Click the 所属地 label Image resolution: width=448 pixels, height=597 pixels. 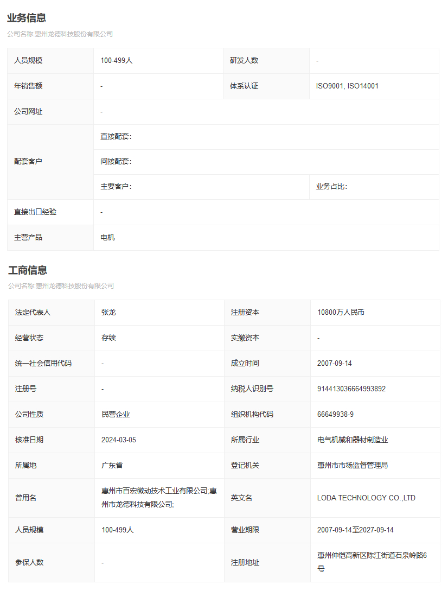tap(26, 466)
